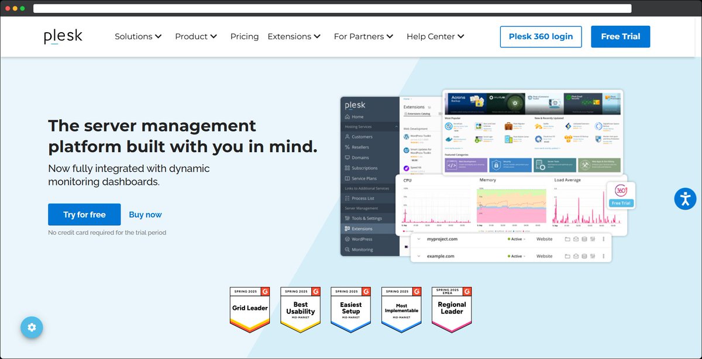Click the Tools & Settings icon

pyautogui.click(x=347, y=218)
